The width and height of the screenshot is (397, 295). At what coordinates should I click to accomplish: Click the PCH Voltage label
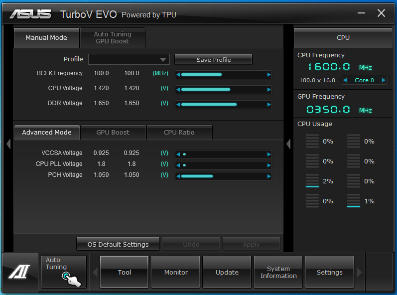click(65, 175)
